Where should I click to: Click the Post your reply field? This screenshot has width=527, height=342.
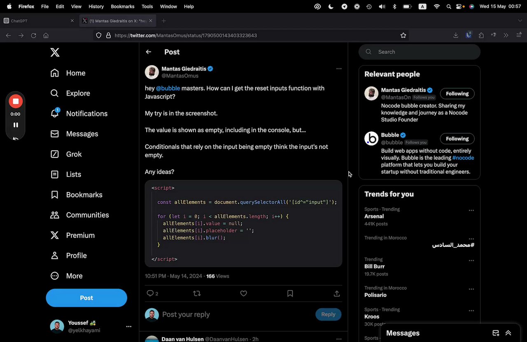(237, 314)
